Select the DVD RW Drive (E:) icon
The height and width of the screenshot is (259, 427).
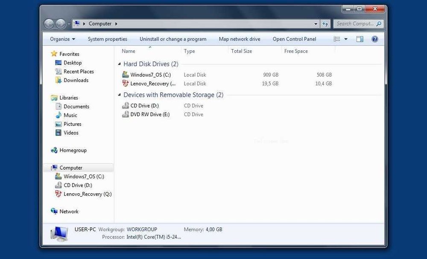click(x=125, y=114)
